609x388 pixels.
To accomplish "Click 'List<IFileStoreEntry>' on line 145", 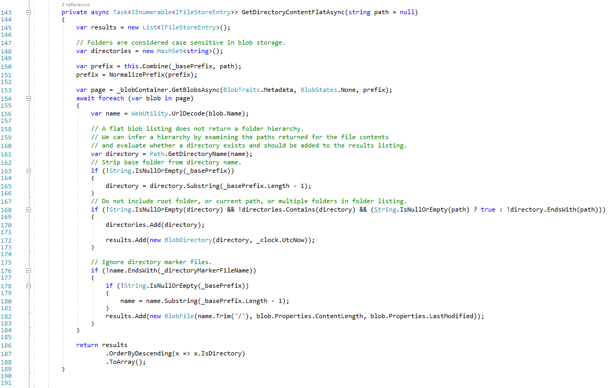I will pyautogui.click(x=181, y=27).
